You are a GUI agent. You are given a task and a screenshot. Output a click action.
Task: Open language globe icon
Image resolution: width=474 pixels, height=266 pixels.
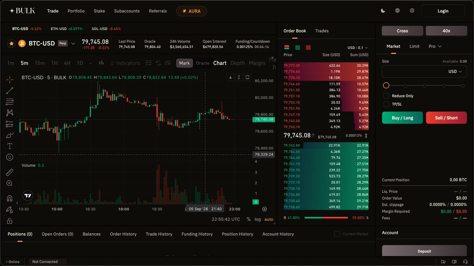pos(397,11)
